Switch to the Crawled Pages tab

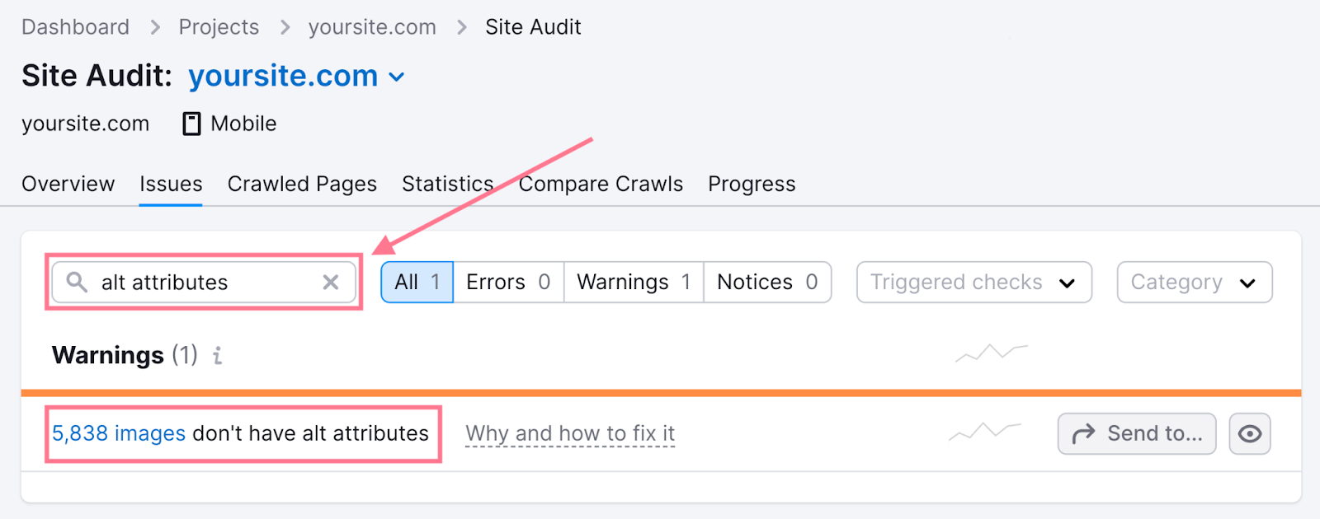tap(301, 184)
